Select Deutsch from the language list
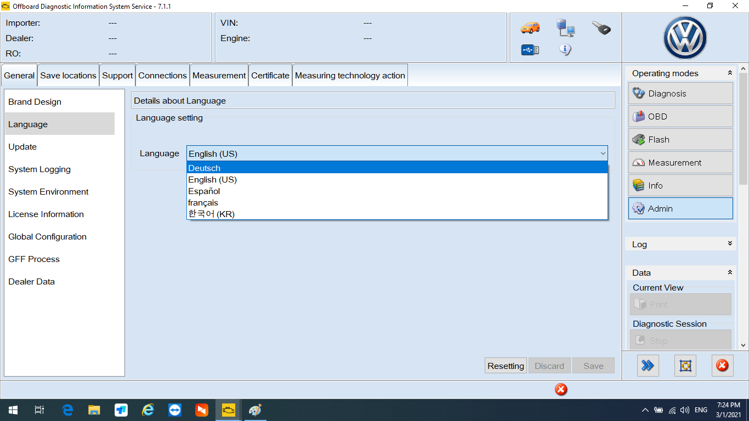749x421 pixels. click(204, 168)
